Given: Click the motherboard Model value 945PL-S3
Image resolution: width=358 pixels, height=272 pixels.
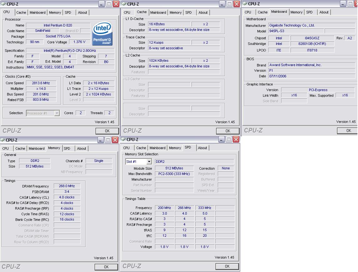Looking at the screenshot, I should [296, 31].
